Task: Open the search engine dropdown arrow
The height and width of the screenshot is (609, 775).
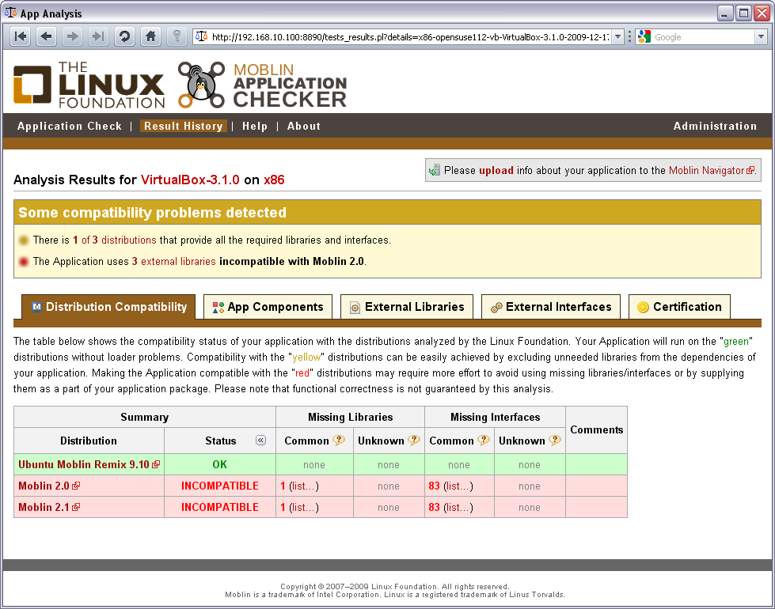Action: 761,36
